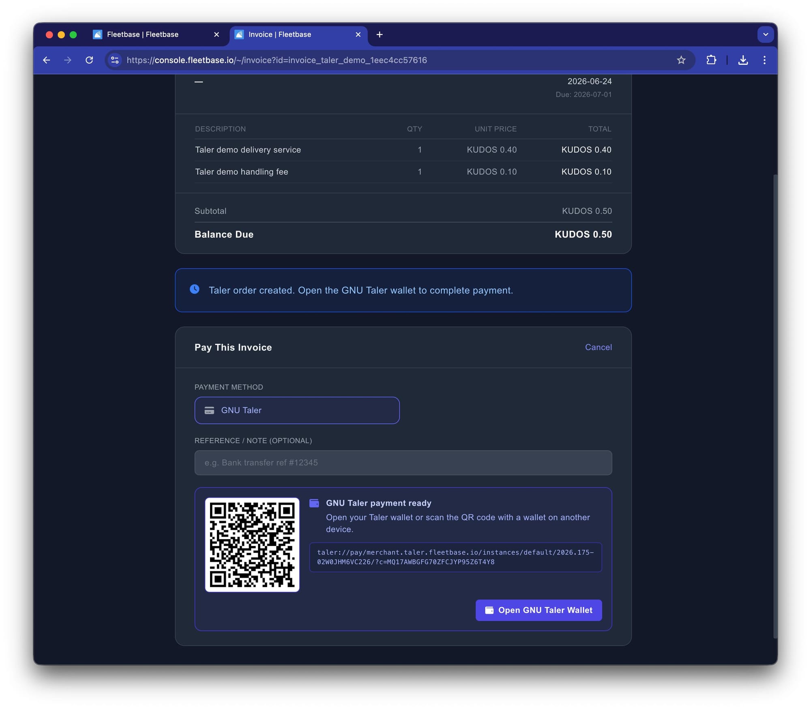This screenshot has width=811, height=709.
Task: Click the KUDOS 0.10 total cell
Action: tap(586, 171)
